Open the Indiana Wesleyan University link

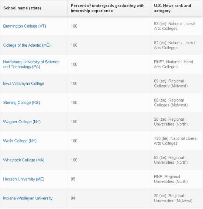[28, 198]
